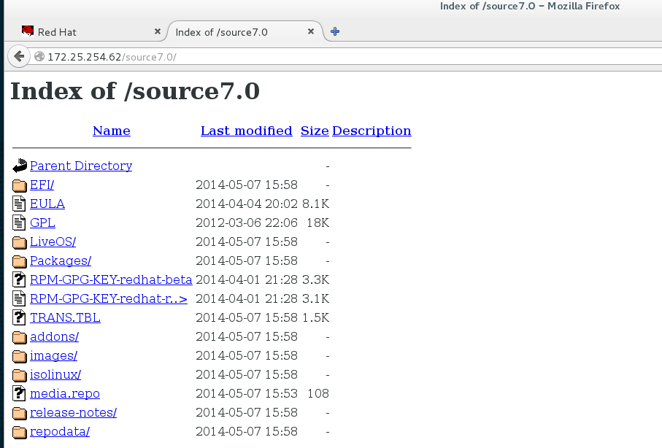Image resolution: width=662 pixels, height=448 pixels.
Task: Select the Index of /source7.0 tab
Action: (x=245, y=31)
